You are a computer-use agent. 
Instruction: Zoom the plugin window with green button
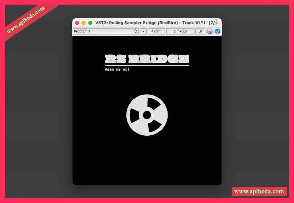tap(90, 23)
